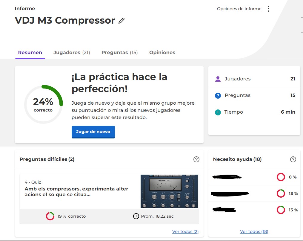Open Ver todos (2) difficult questions link
The image size is (303, 241).
185,231
